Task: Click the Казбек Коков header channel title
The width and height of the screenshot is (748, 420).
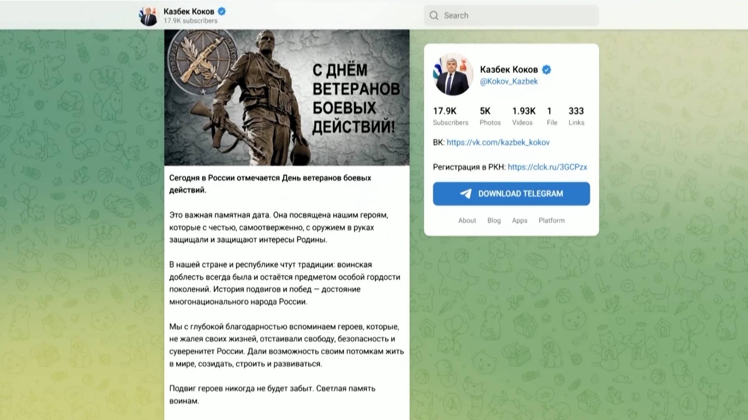Action: 189,11
